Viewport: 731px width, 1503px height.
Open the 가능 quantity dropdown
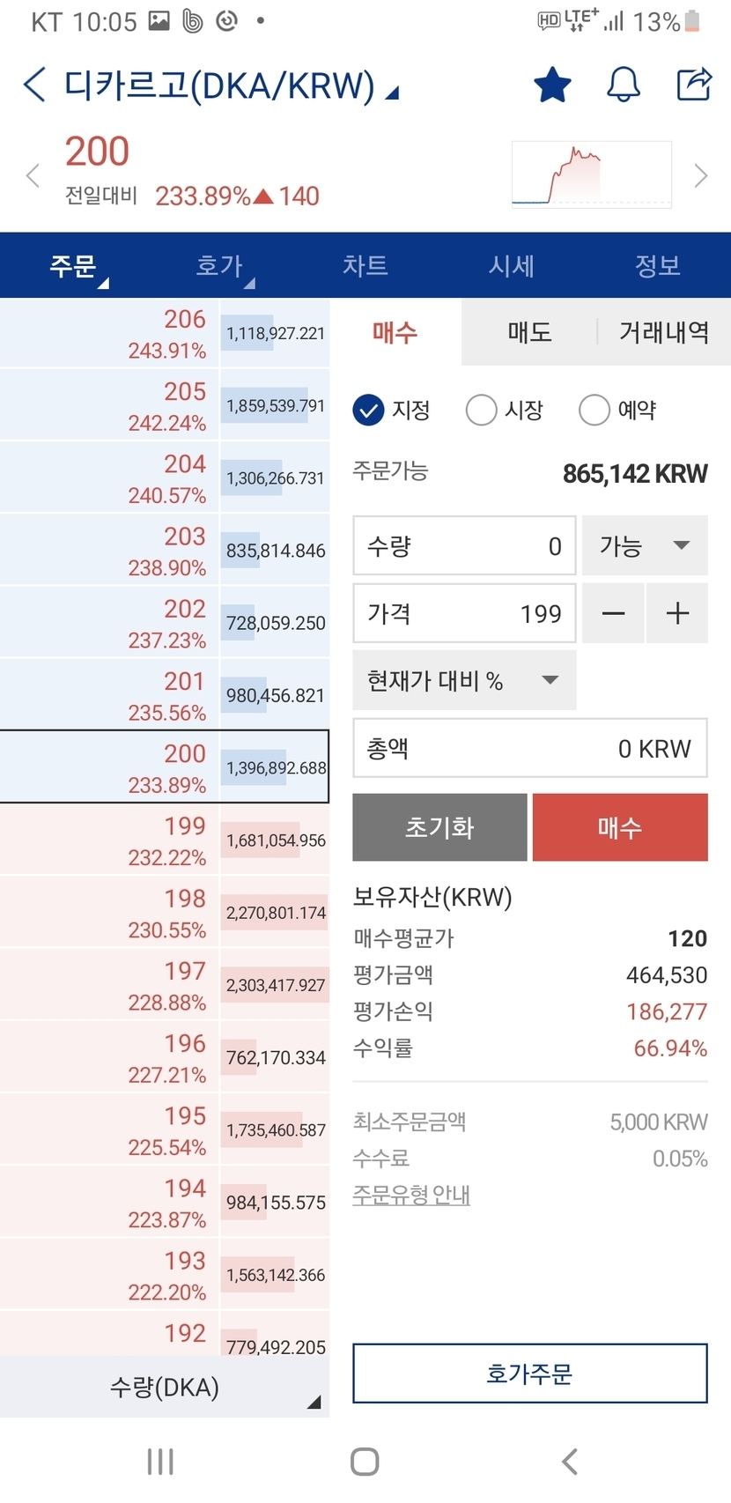[645, 546]
